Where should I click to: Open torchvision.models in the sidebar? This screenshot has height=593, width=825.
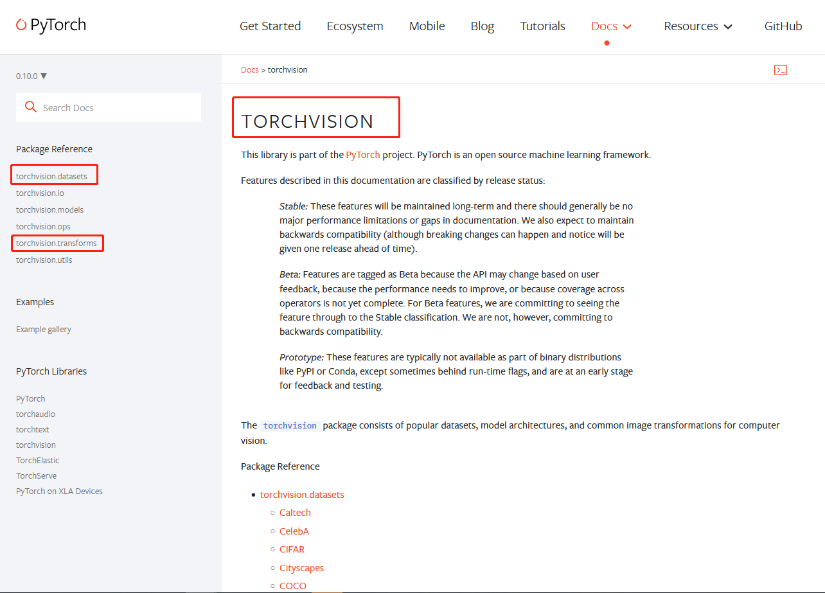pos(49,209)
